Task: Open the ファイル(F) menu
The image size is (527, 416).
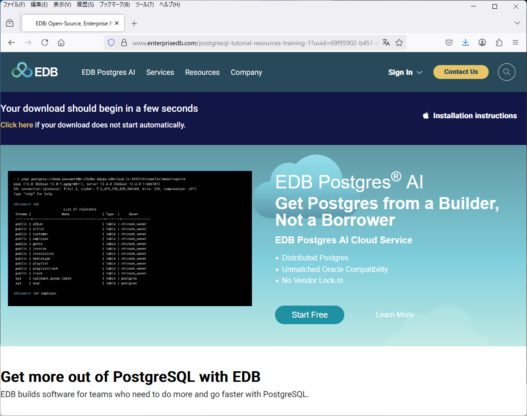Action: (14, 5)
